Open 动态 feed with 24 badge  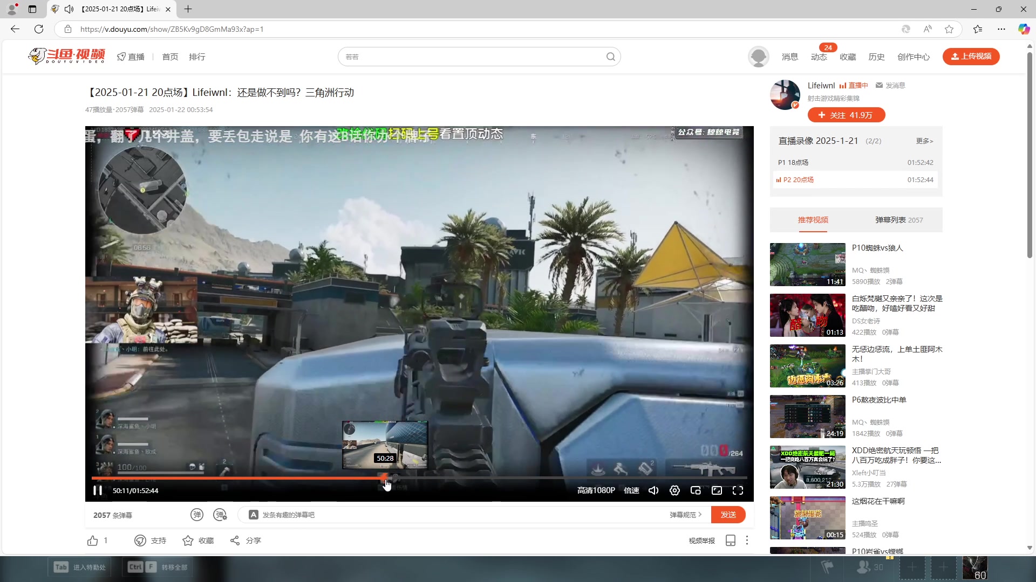819,57
